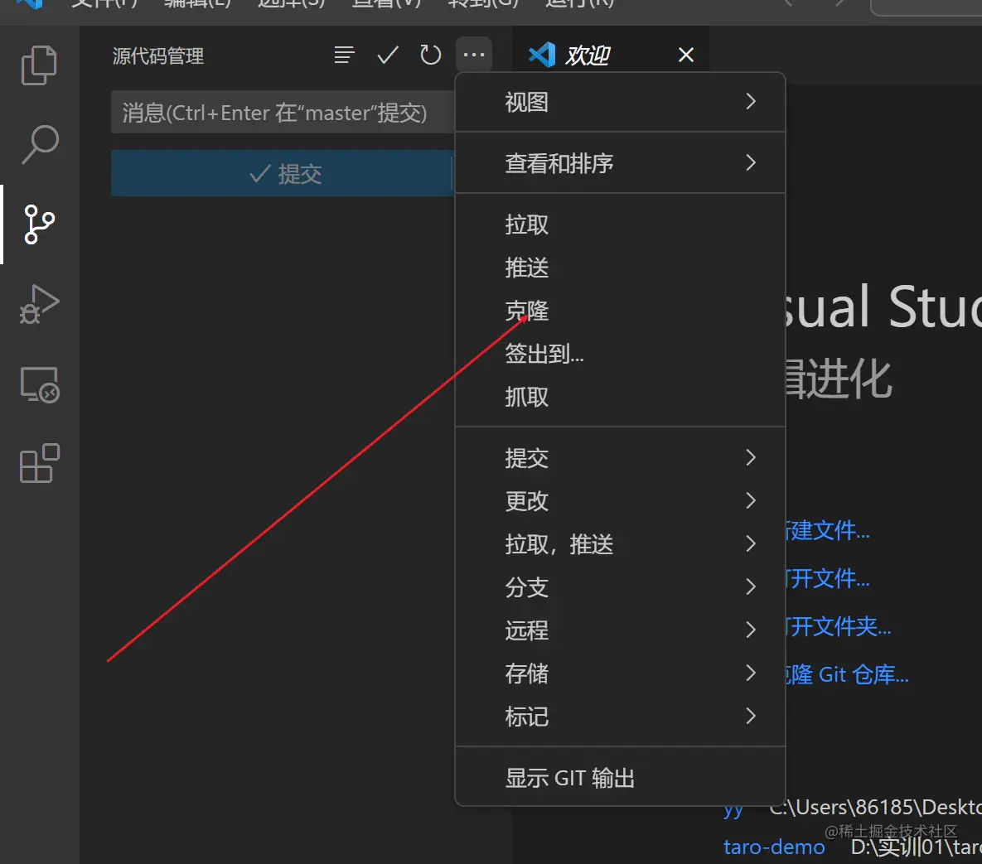Click the 克隆 Git 仓库 link
982x864 pixels.
[x=845, y=674]
